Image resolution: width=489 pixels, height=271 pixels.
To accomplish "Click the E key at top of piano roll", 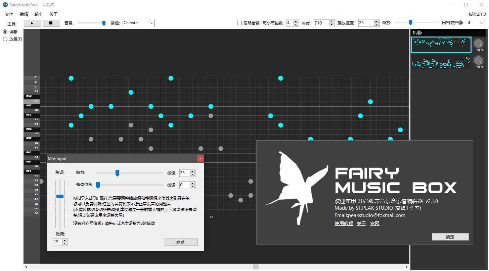I will 32,77.
